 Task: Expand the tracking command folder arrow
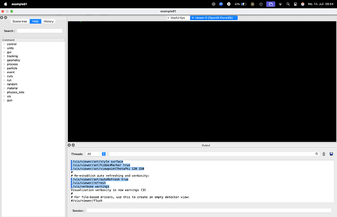pos(4,56)
